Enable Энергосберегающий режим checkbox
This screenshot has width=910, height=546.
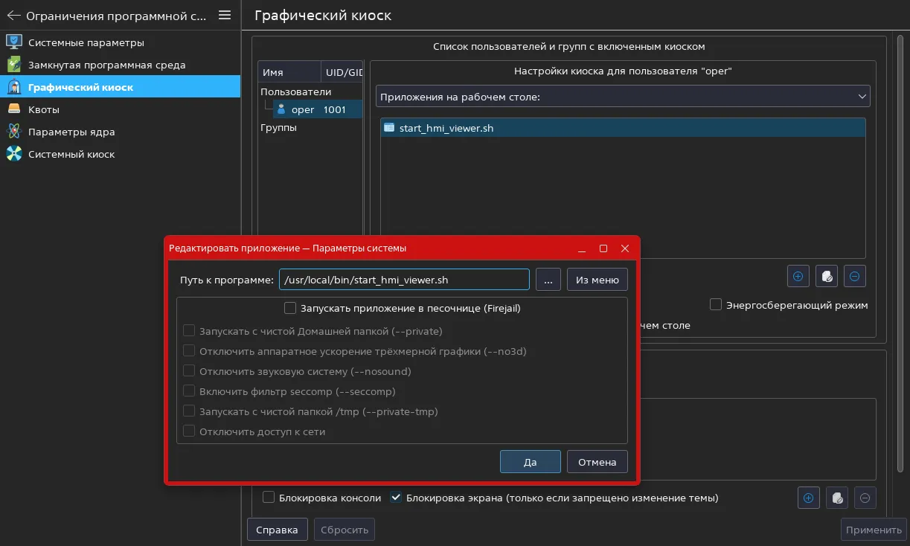pos(716,305)
